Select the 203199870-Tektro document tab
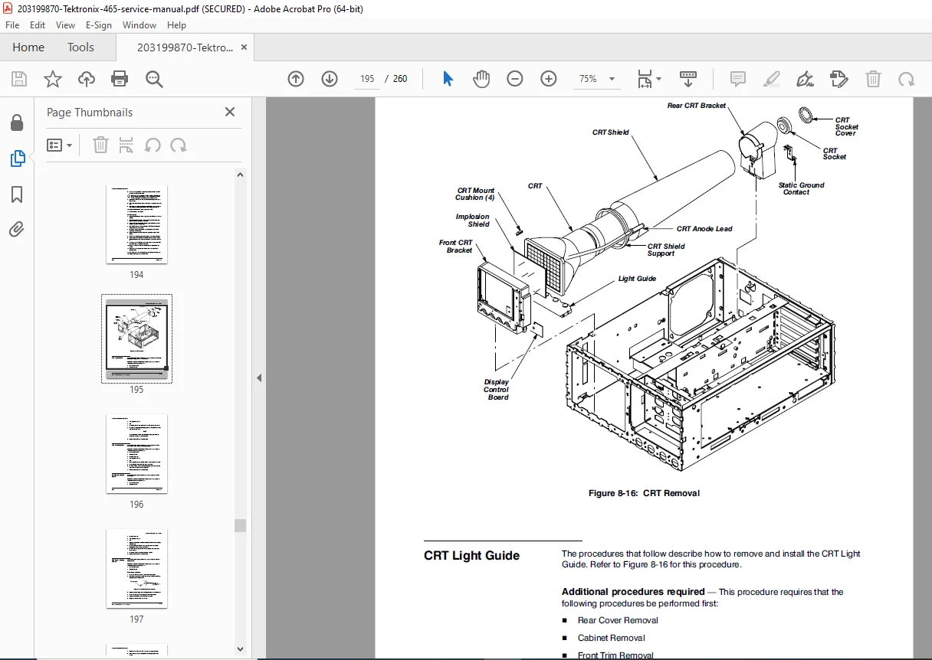The image size is (932, 660). pos(184,47)
